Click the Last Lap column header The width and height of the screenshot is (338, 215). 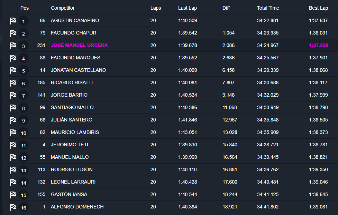188,8
